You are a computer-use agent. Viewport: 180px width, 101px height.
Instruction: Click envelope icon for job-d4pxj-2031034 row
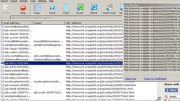pyautogui.click(x=3, y=78)
